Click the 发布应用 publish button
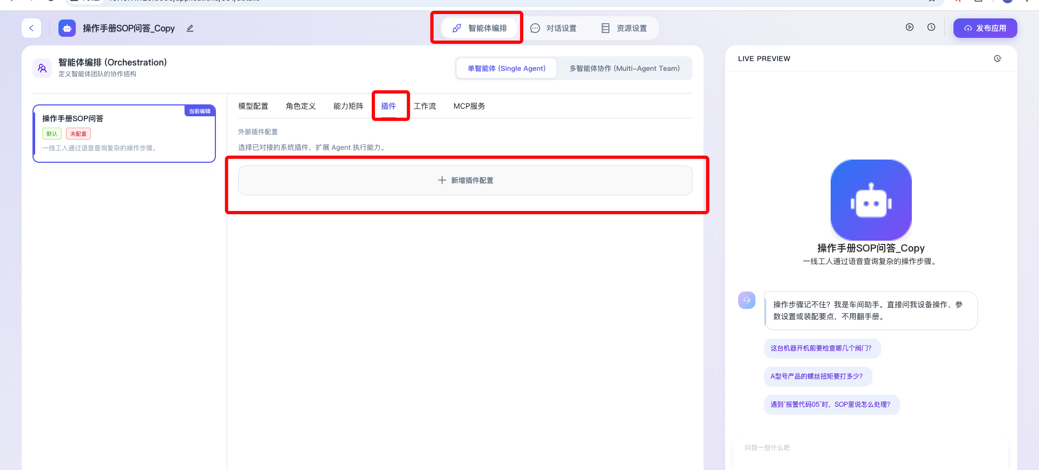The image size is (1039, 470). (x=985, y=28)
